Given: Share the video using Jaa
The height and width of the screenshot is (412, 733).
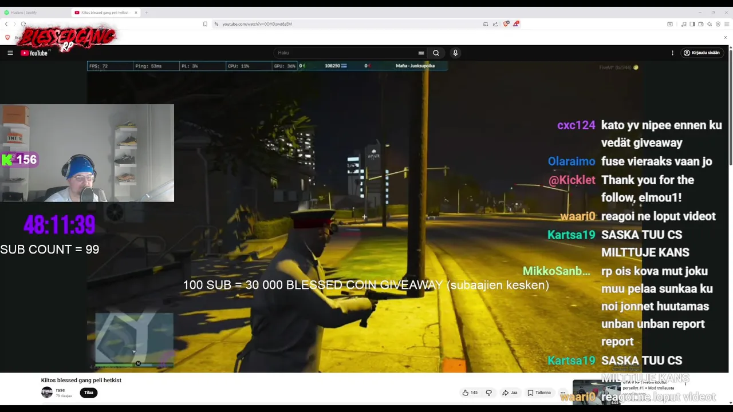Looking at the screenshot, I should point(510,393).
